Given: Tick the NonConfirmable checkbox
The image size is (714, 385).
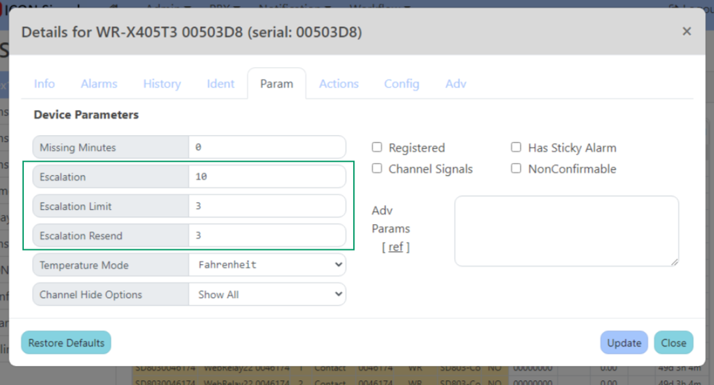Looking at the screenshot, I should pyautogui.click(x=516, y=168).
